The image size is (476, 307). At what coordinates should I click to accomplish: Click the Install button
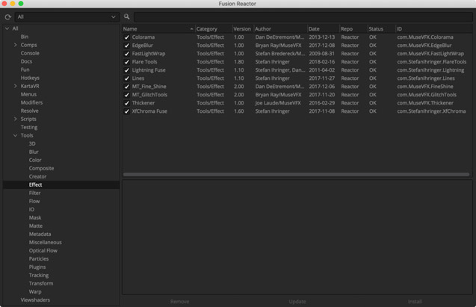pyautogui.click(x=415, y=301)
